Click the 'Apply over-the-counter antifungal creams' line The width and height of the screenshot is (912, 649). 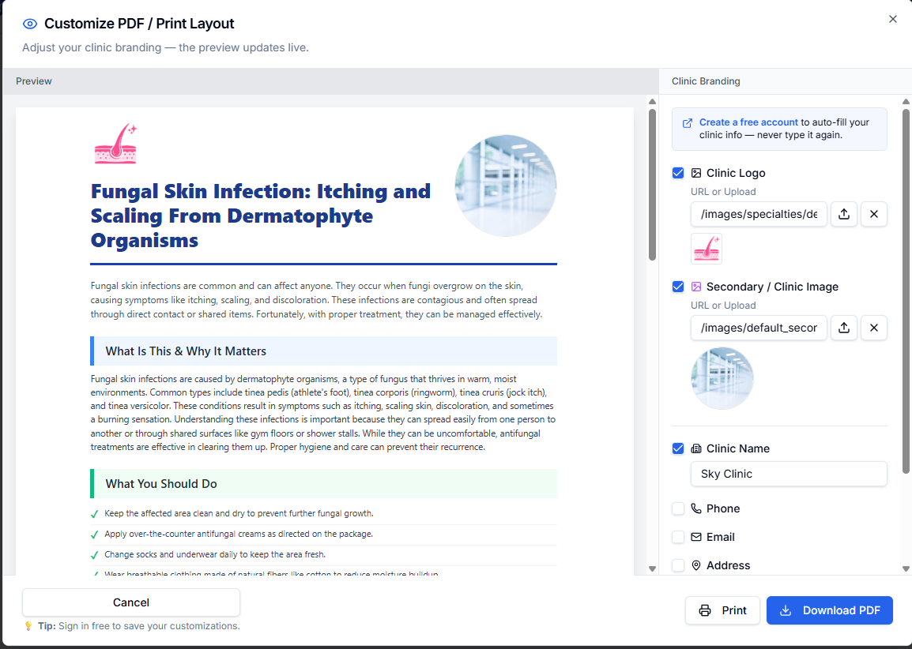pyautogui.click(x=239, y=534)
